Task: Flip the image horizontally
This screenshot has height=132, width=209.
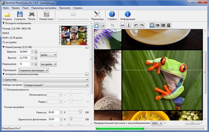Action: (x=123, y=25)
